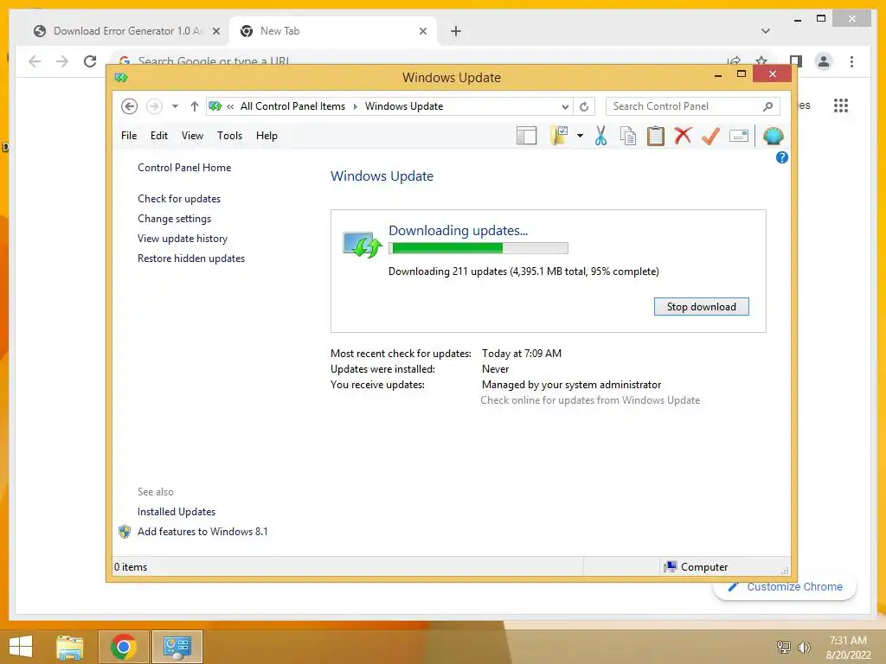Viewport: 886px width, 664px height.
Task: Click Check for updates link
Action: pyautogui.click(x=179, y=199)
